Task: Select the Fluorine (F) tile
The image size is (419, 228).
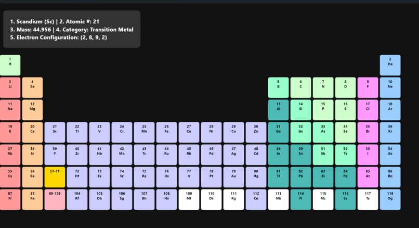Action: pos(368,87)
